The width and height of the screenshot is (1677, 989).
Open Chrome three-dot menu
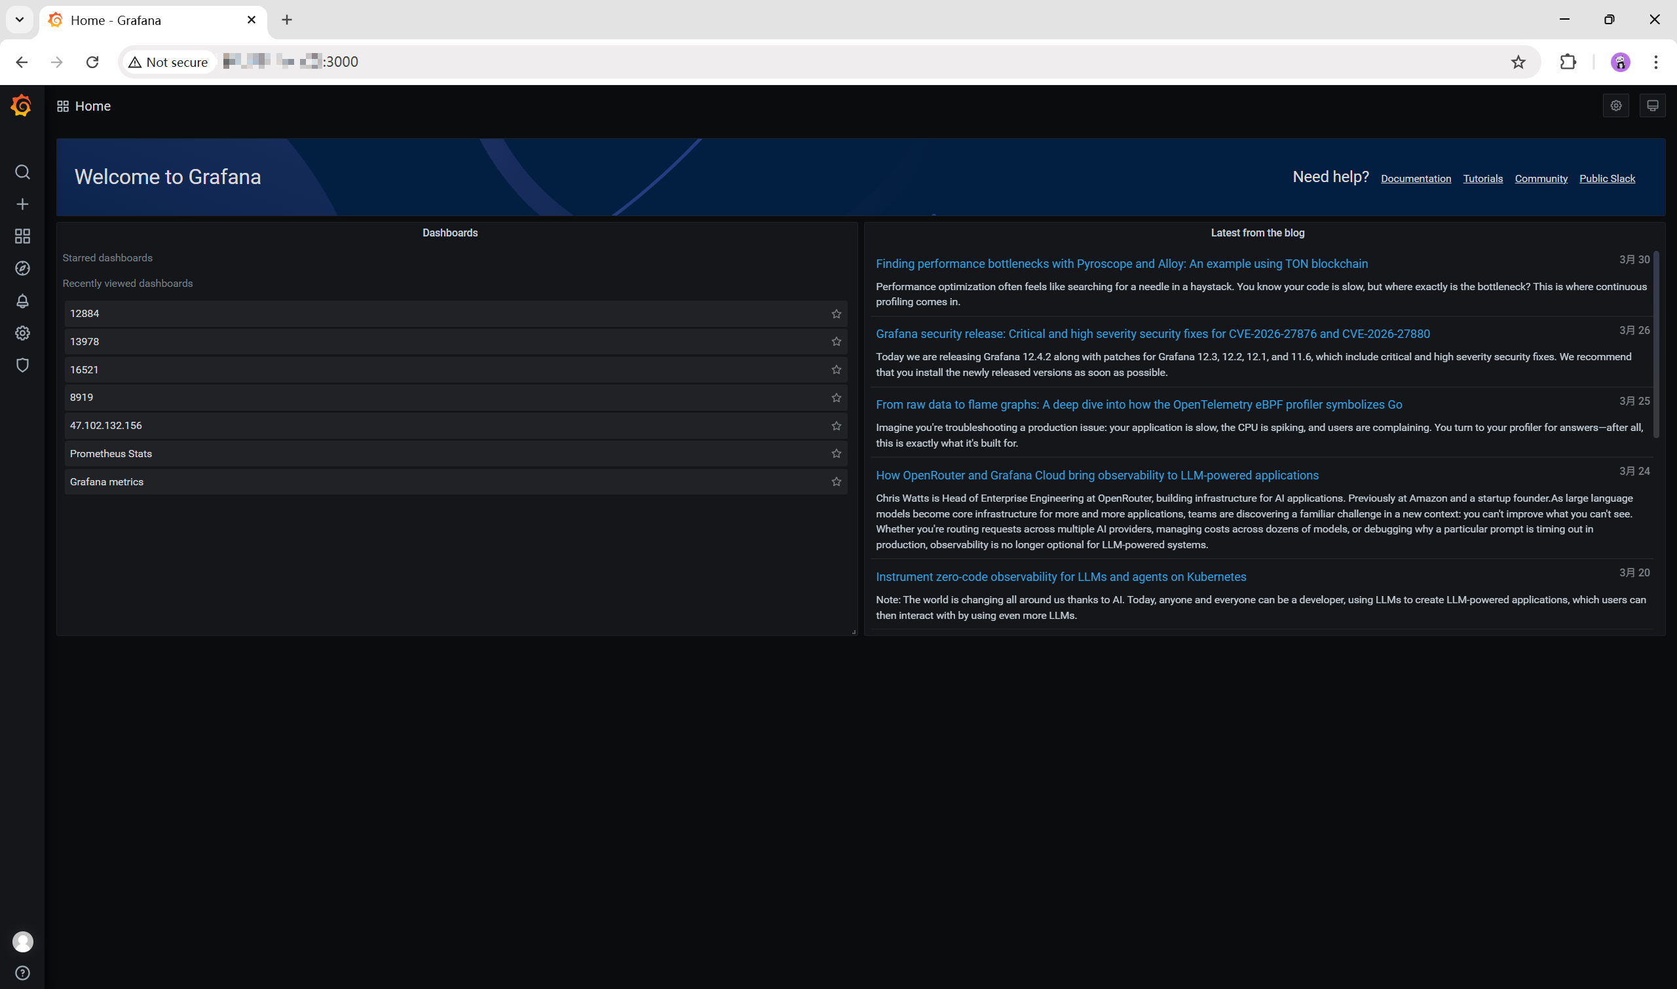point(1655,62)
